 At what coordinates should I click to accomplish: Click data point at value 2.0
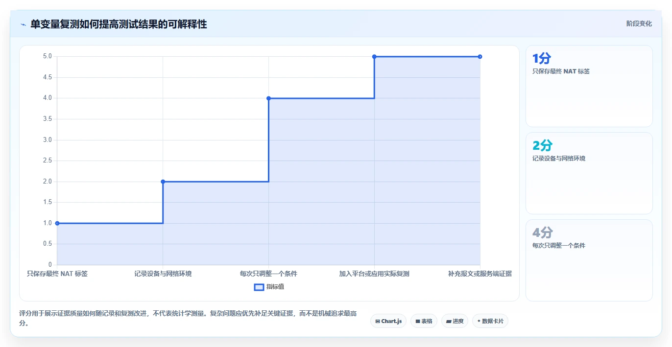click(163, 182)
